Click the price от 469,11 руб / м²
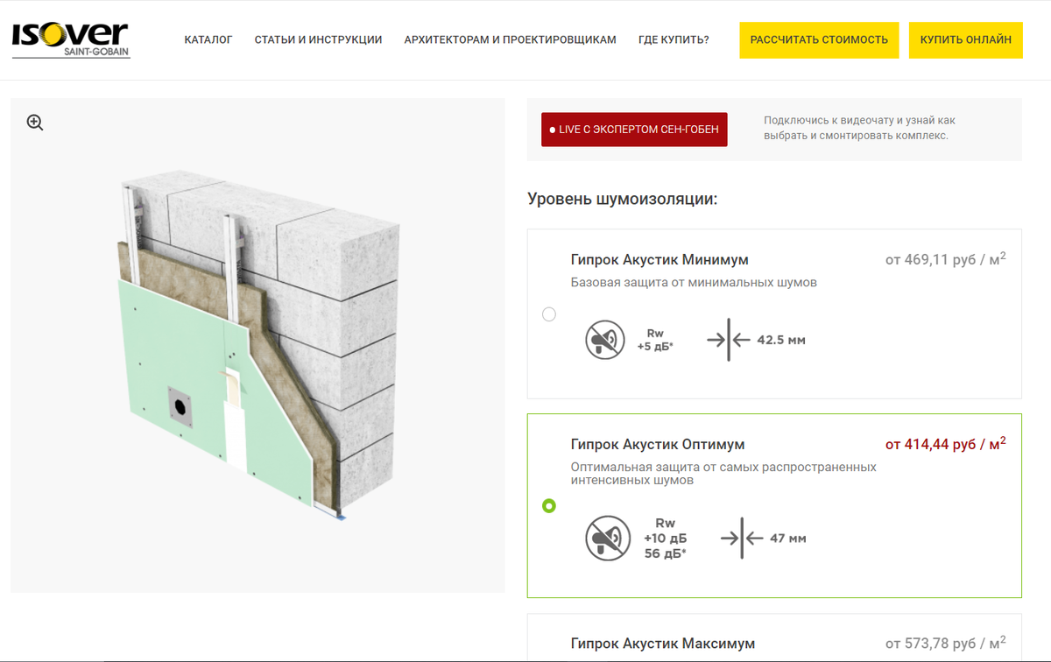The image size is (1051, 662). (x=945, y=259)
